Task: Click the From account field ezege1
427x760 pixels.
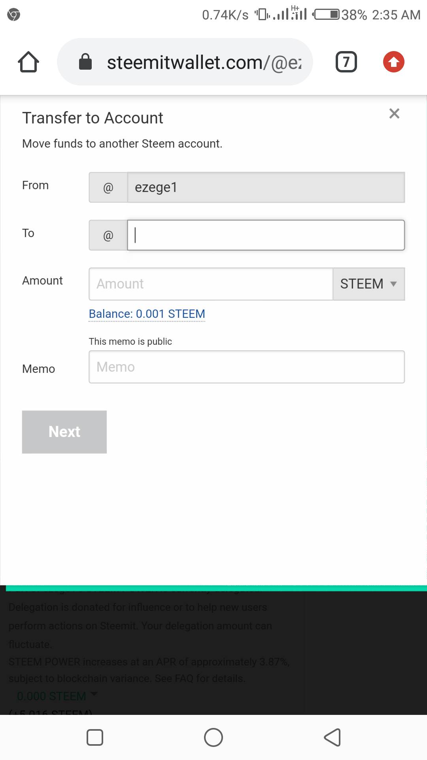Action: tap(266, 187)
